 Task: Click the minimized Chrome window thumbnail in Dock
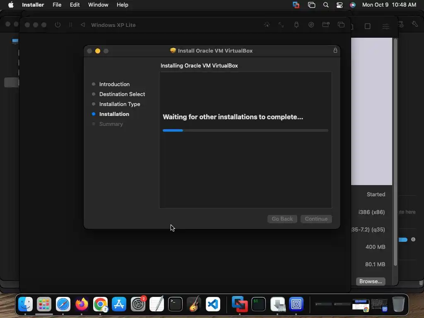pos(361,305)
